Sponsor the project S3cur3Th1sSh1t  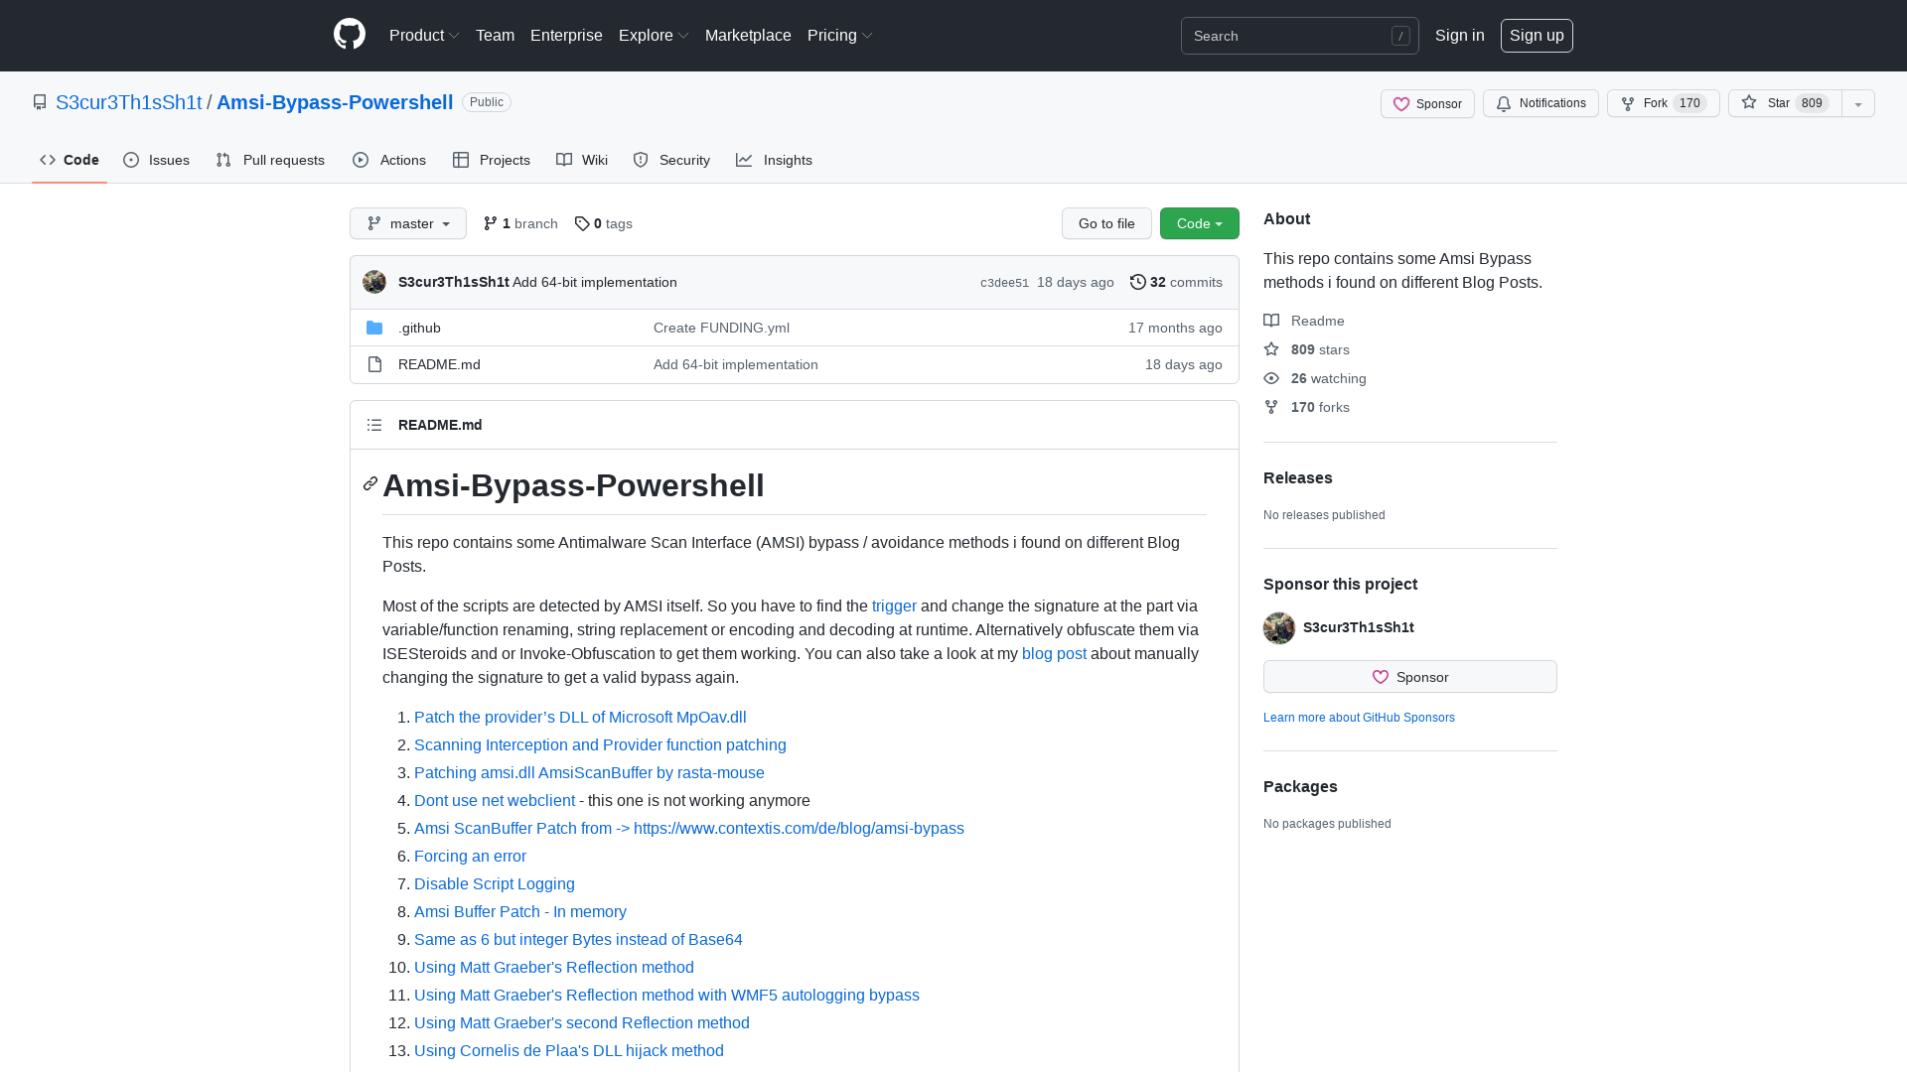point(1409,676)
